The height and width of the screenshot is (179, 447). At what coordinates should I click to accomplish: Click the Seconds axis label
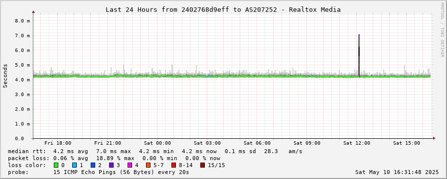pyautogui.click(x=5, y=76)
